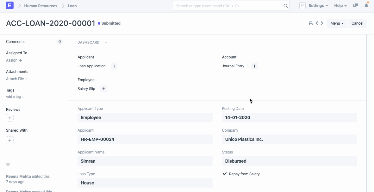
Task: Click the previous document arrow
Action: (x=317, y=23)
